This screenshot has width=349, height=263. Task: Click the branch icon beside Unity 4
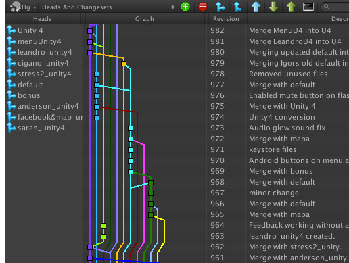tap(11, 30)
